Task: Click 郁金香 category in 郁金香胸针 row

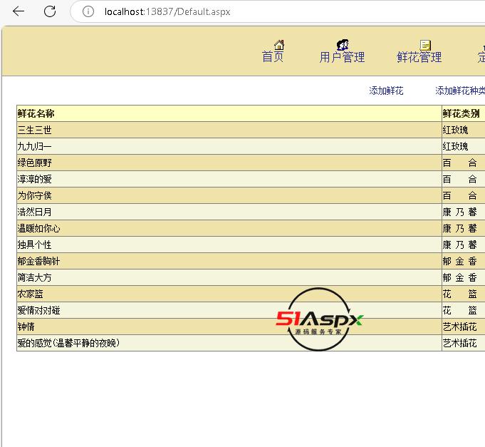Action: pos(459,261)
